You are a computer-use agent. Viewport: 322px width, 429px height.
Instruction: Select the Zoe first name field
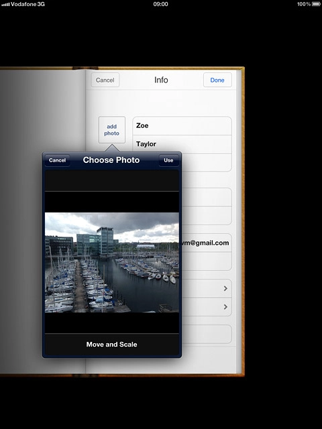click(x=182, y=126)
